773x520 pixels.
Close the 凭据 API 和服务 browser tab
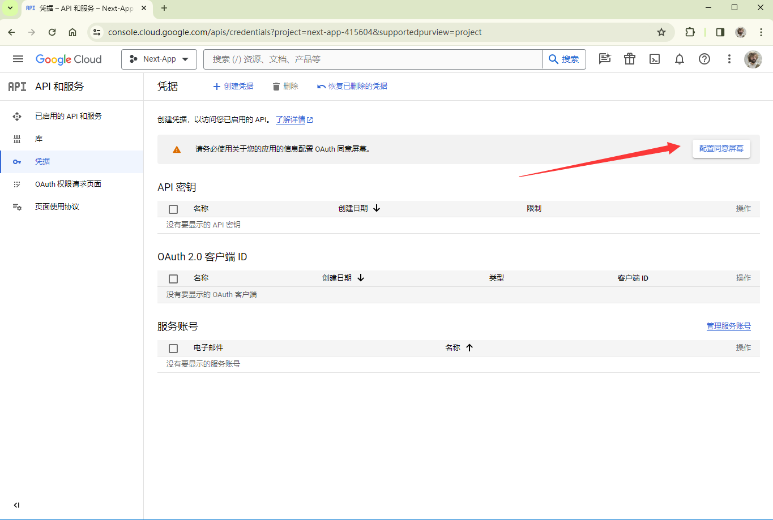click(144, 8)
